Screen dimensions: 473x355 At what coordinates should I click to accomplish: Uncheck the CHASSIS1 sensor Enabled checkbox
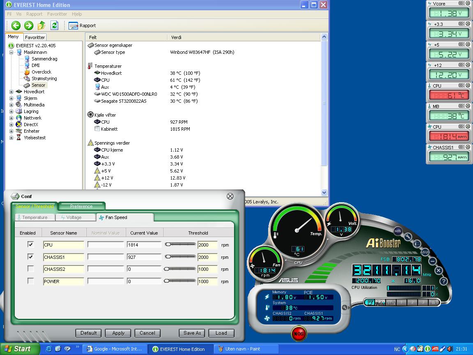[x=30, y=257]
